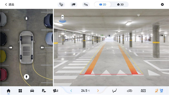Exit the parking camera view
Screen dimensions: 169x95
tap(9, 5)
